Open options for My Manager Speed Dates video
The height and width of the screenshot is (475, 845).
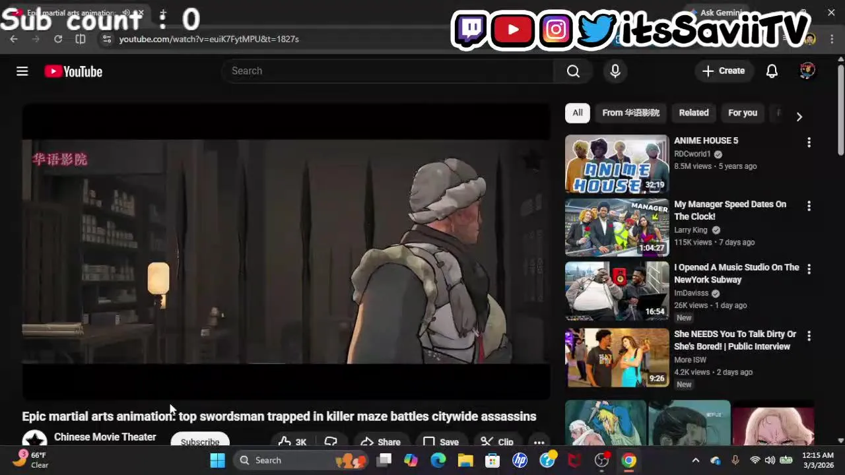pos(809,206)
